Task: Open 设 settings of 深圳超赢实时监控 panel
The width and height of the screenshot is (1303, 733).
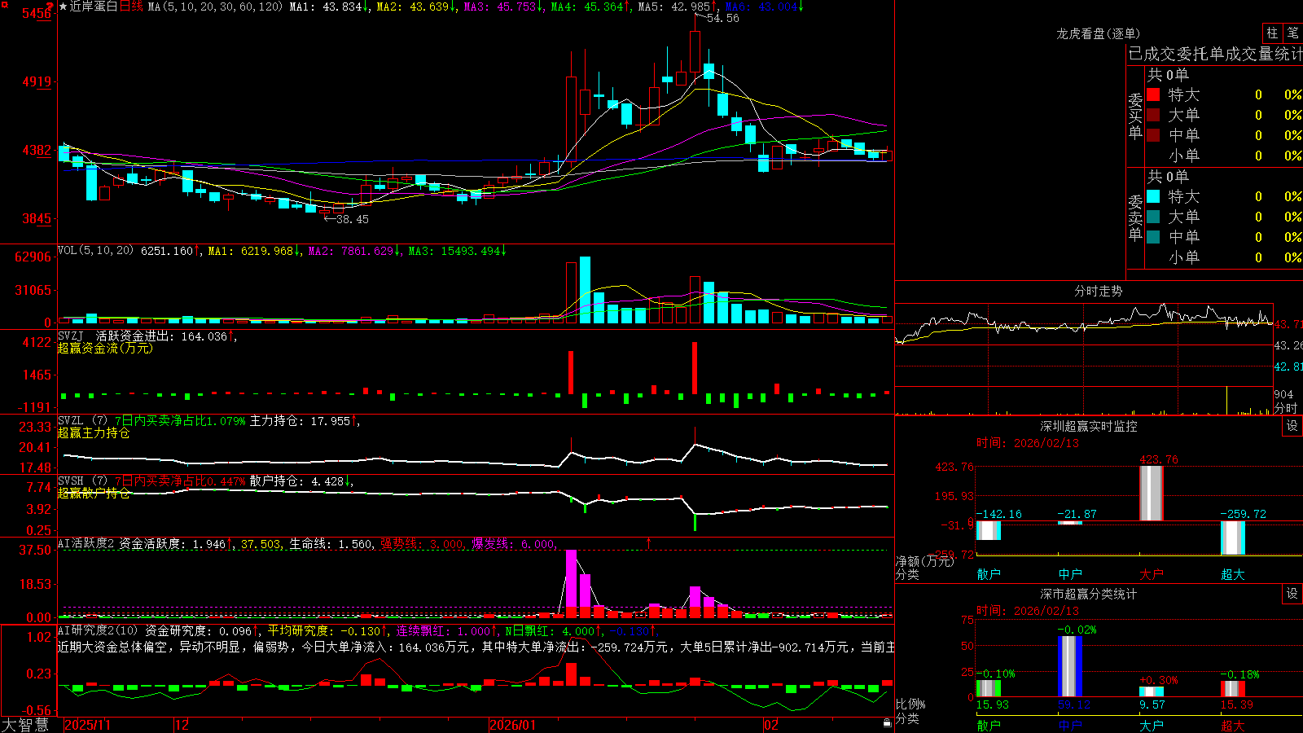Action: click(x=1292, y=426)
